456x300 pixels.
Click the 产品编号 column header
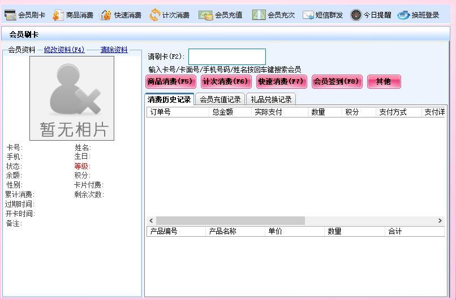click(177, 232)
